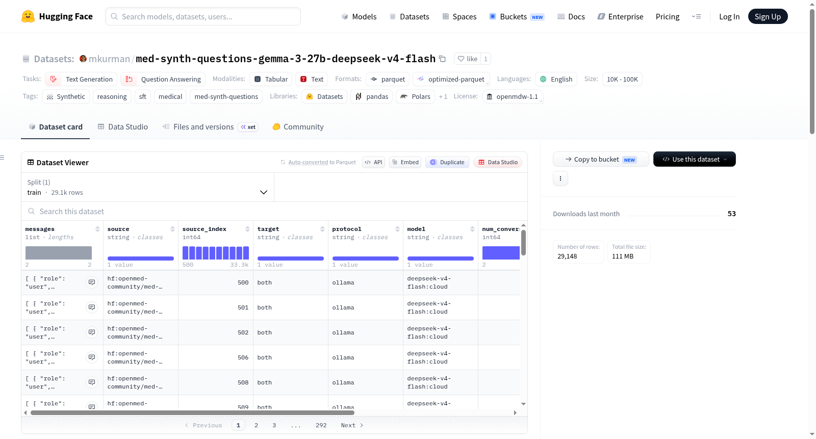
Task: Sort by the messages column arrows
Action: 97,229
